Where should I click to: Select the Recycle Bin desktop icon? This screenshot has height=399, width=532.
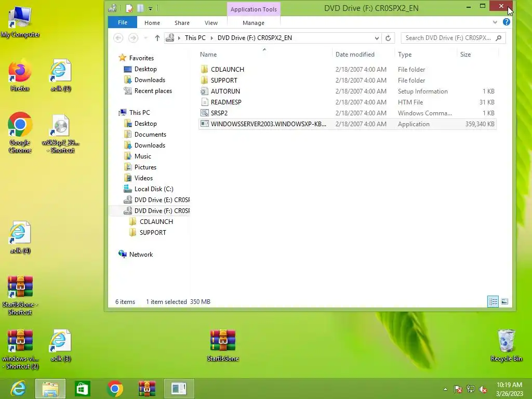[x=506, y=345]
